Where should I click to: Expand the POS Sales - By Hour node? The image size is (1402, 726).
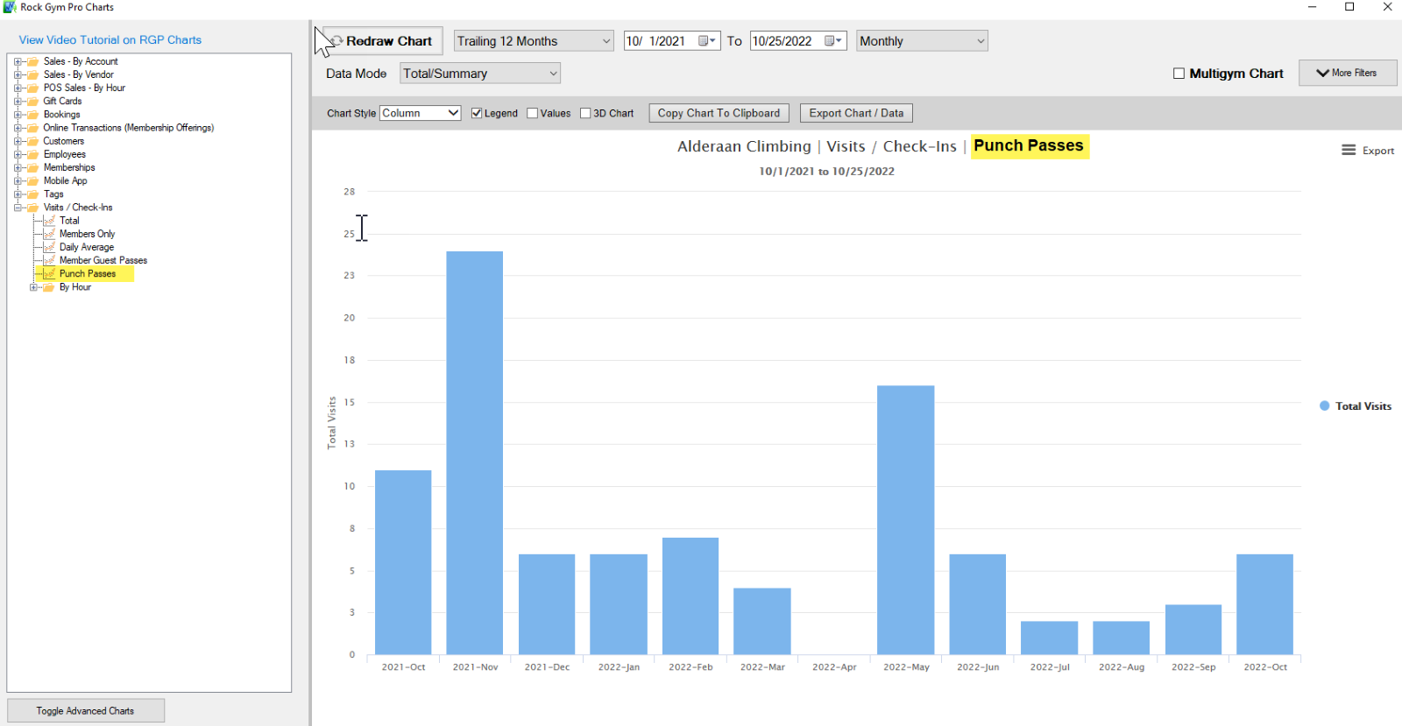(x=18, y=88)
